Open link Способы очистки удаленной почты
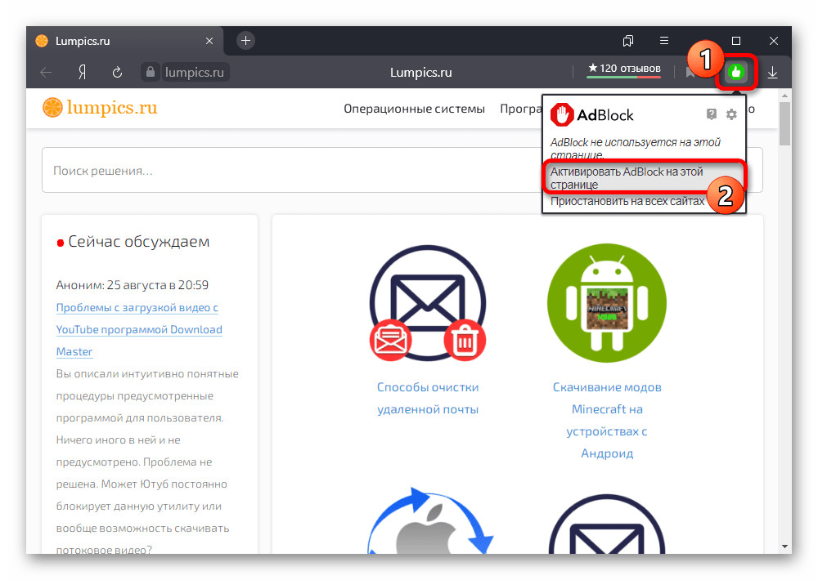The height and width of the screenshot is (580, 818). pyautogui.click(x=428, y=398)
